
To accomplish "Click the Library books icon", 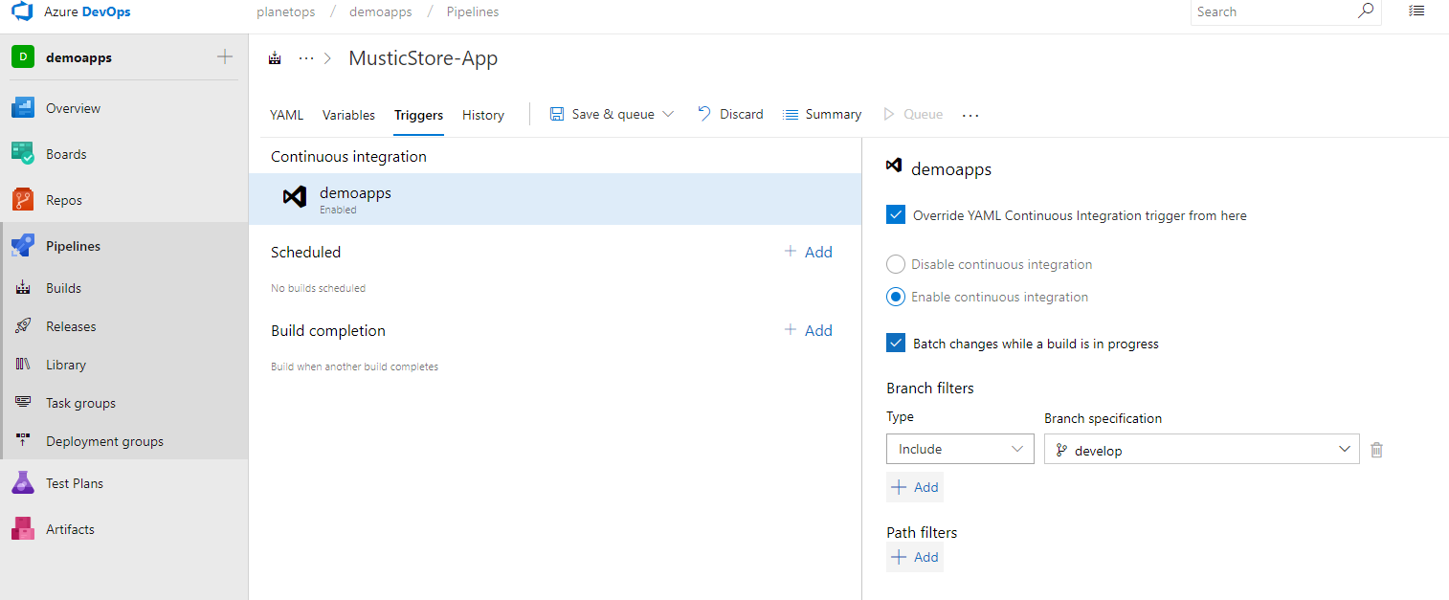I will point(24,365).
